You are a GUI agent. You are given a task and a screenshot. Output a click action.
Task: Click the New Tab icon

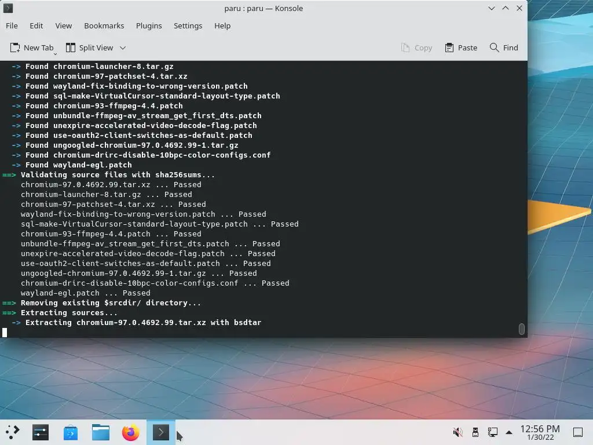tap(14, 48)
